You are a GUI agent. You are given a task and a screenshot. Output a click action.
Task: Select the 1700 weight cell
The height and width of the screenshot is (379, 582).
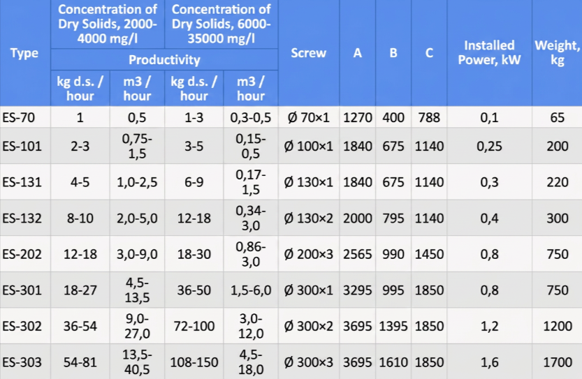click(557, 362)
